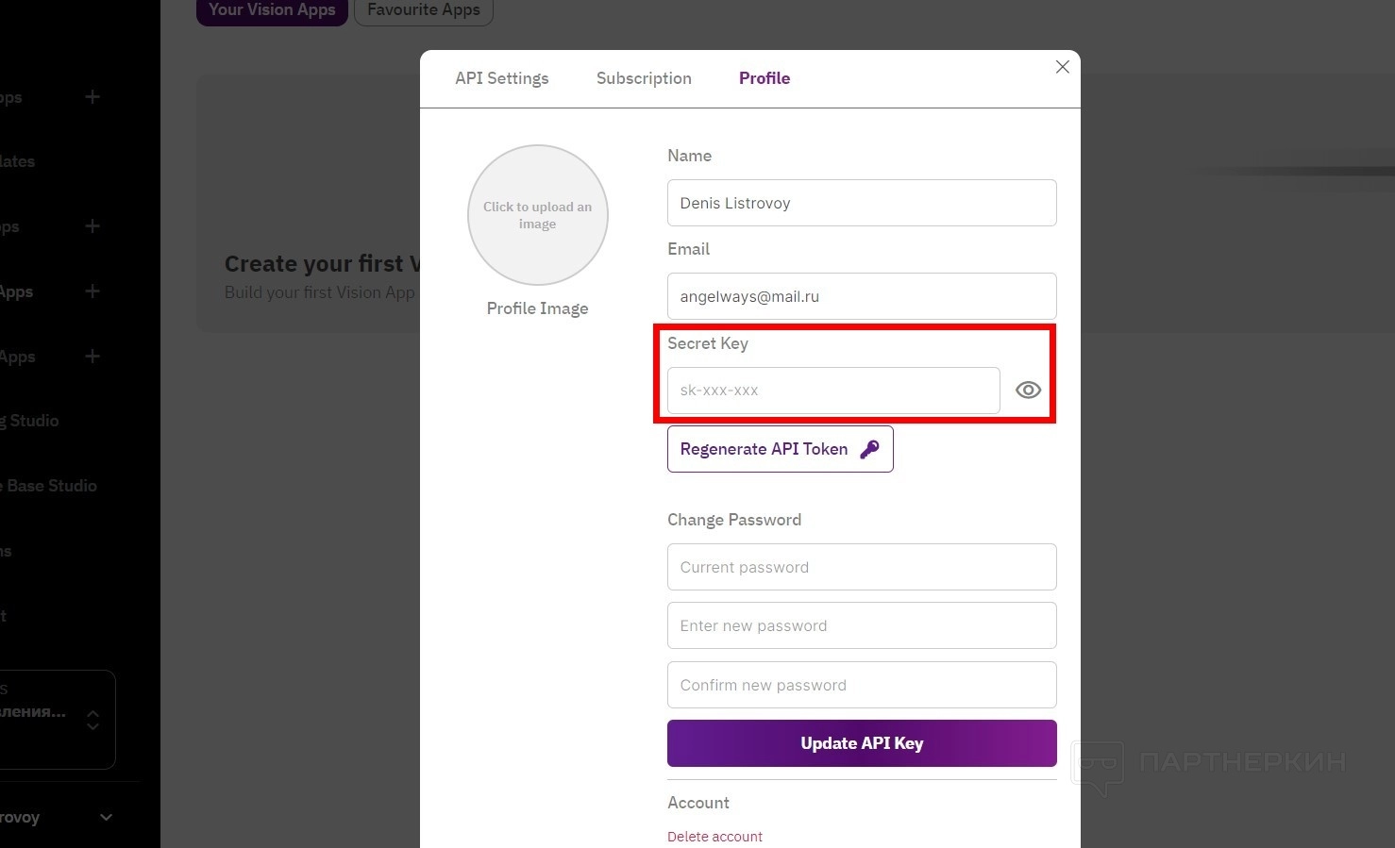This screenshot has height=848, width=1395.
Task: Open the Favourite Apps tab
Action: click(x=423, y=10)
